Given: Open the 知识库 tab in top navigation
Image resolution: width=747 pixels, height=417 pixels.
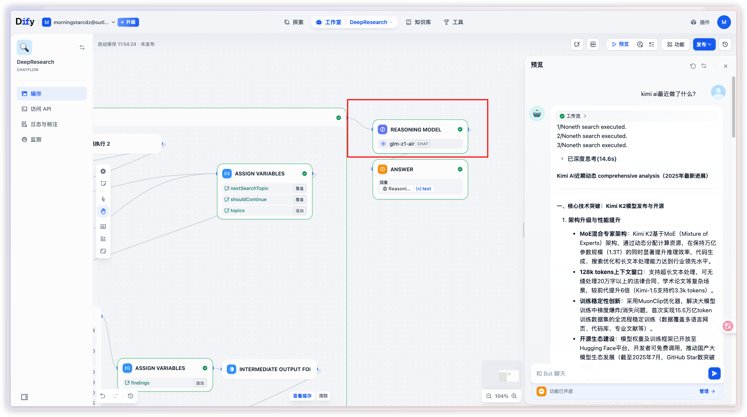Looking at the screenshot, I should pyautogui.click(x=419, y=22).
